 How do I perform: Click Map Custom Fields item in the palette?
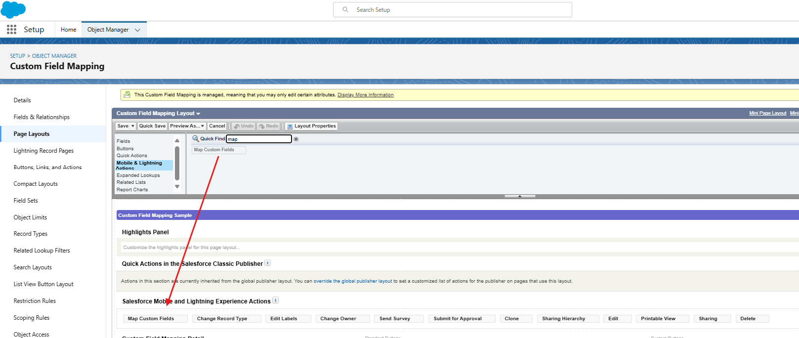coord(218,150)
